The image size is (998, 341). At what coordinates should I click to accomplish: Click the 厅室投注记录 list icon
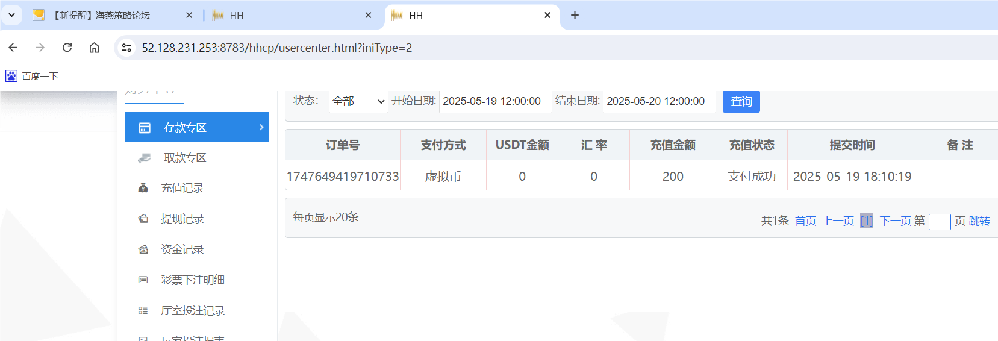tap(143, 311)
